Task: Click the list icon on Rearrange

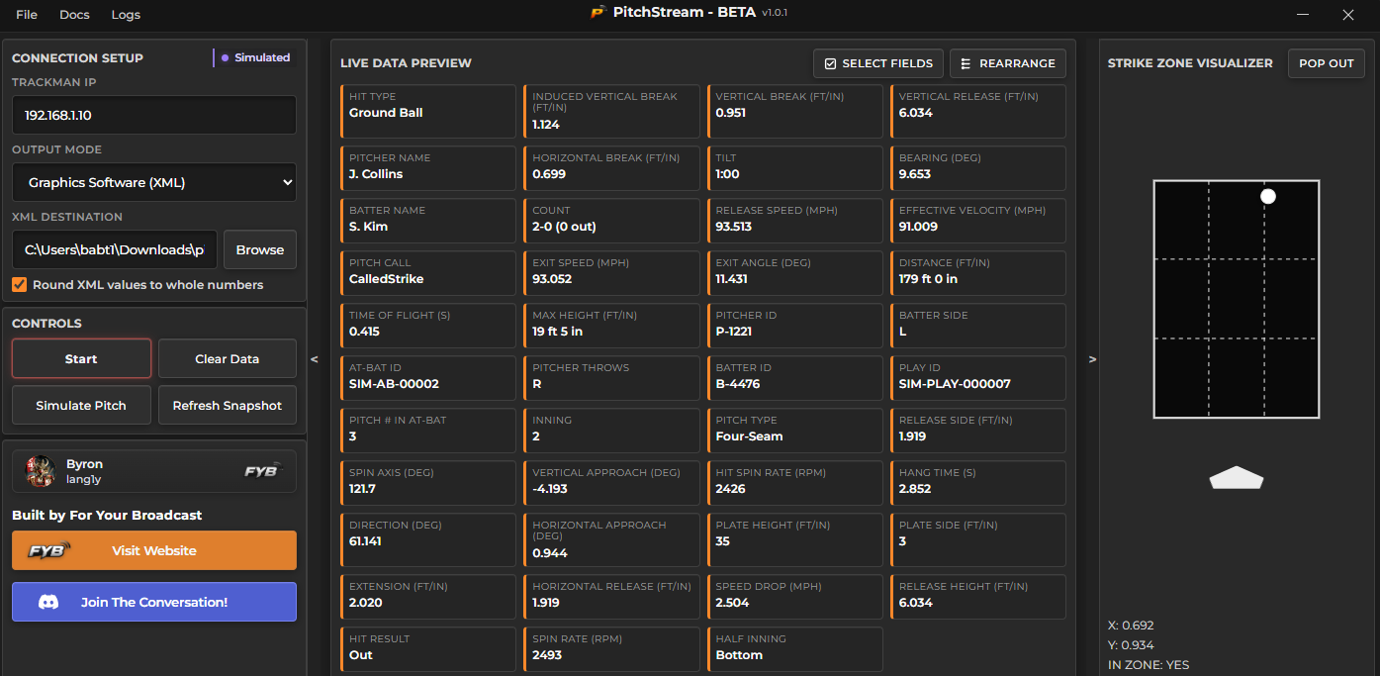Action: pos(966,63)
